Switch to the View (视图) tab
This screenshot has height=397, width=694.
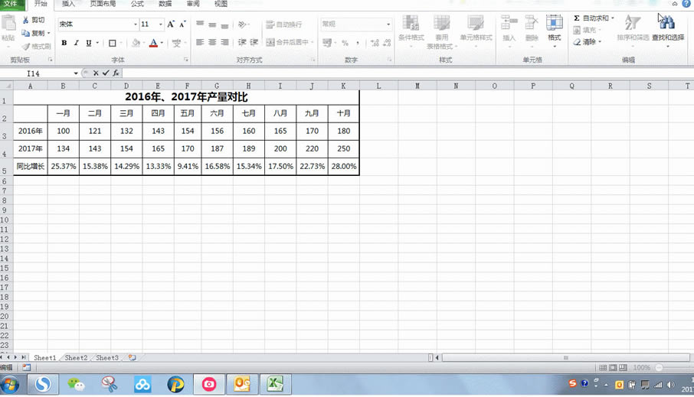point(221,4)
